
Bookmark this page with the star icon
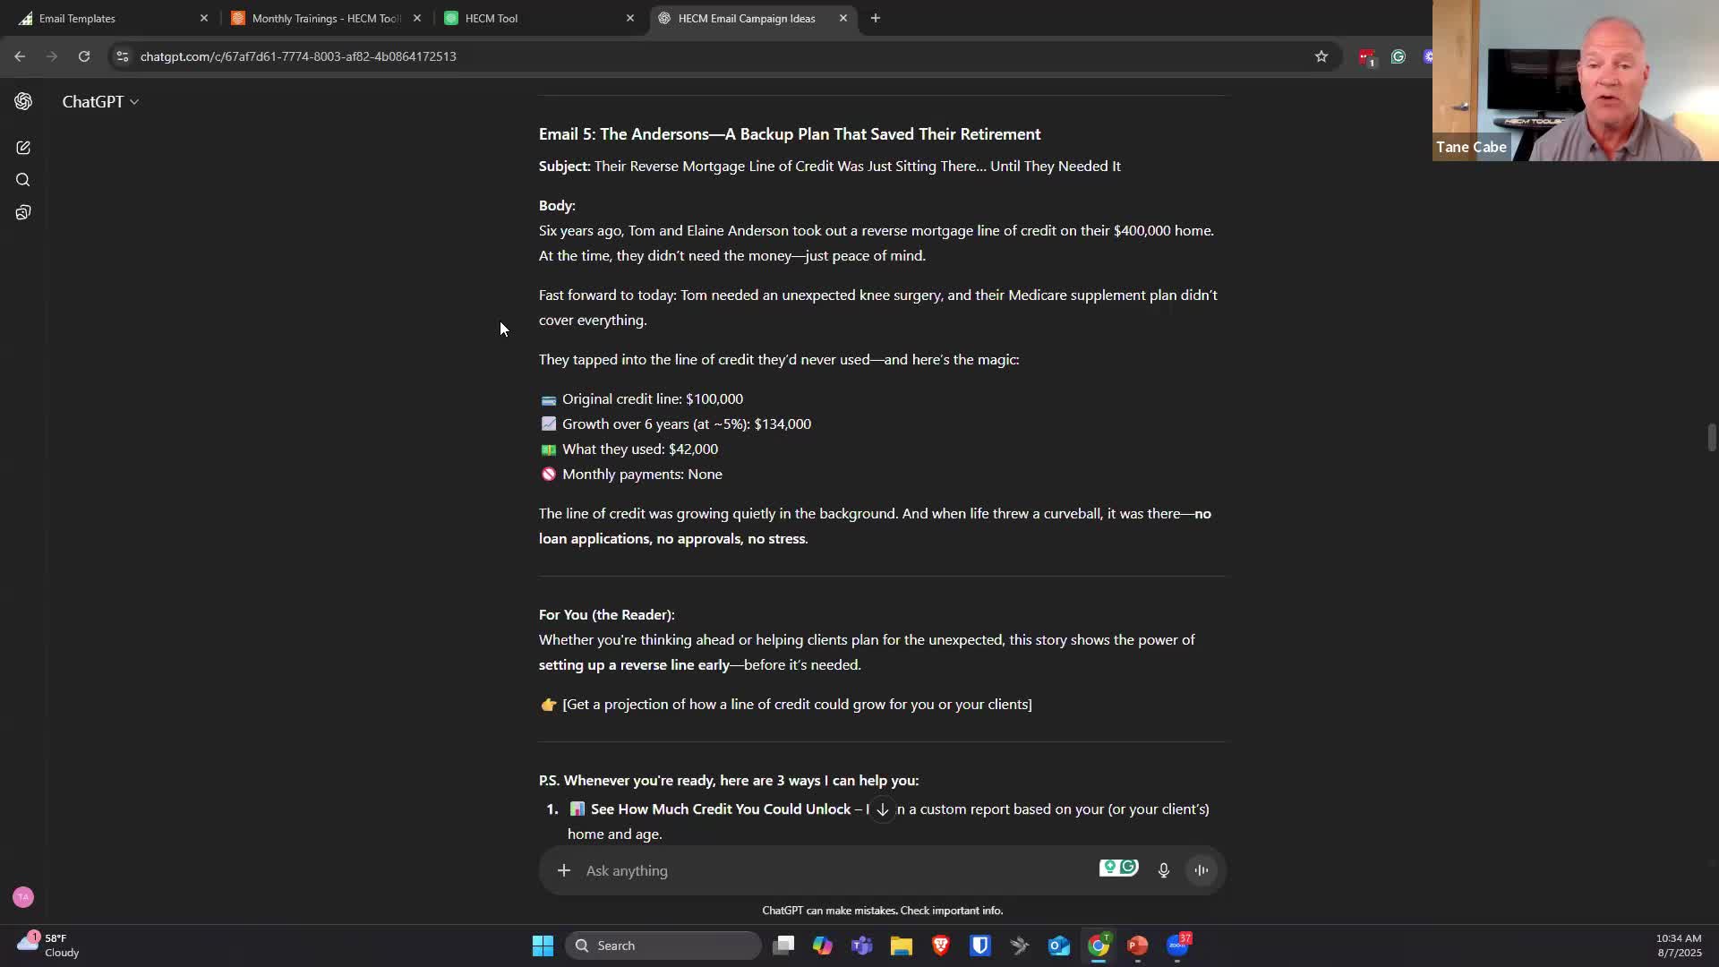pyautogui.click(x=1321, y=56)
